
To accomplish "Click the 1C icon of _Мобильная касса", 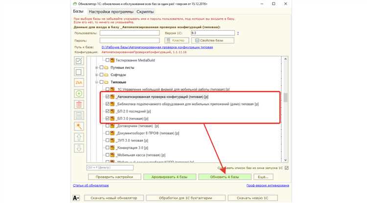I will 113,155.
